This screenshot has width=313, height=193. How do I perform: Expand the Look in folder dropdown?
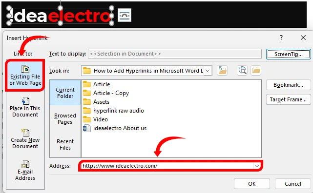pos(208,71)
